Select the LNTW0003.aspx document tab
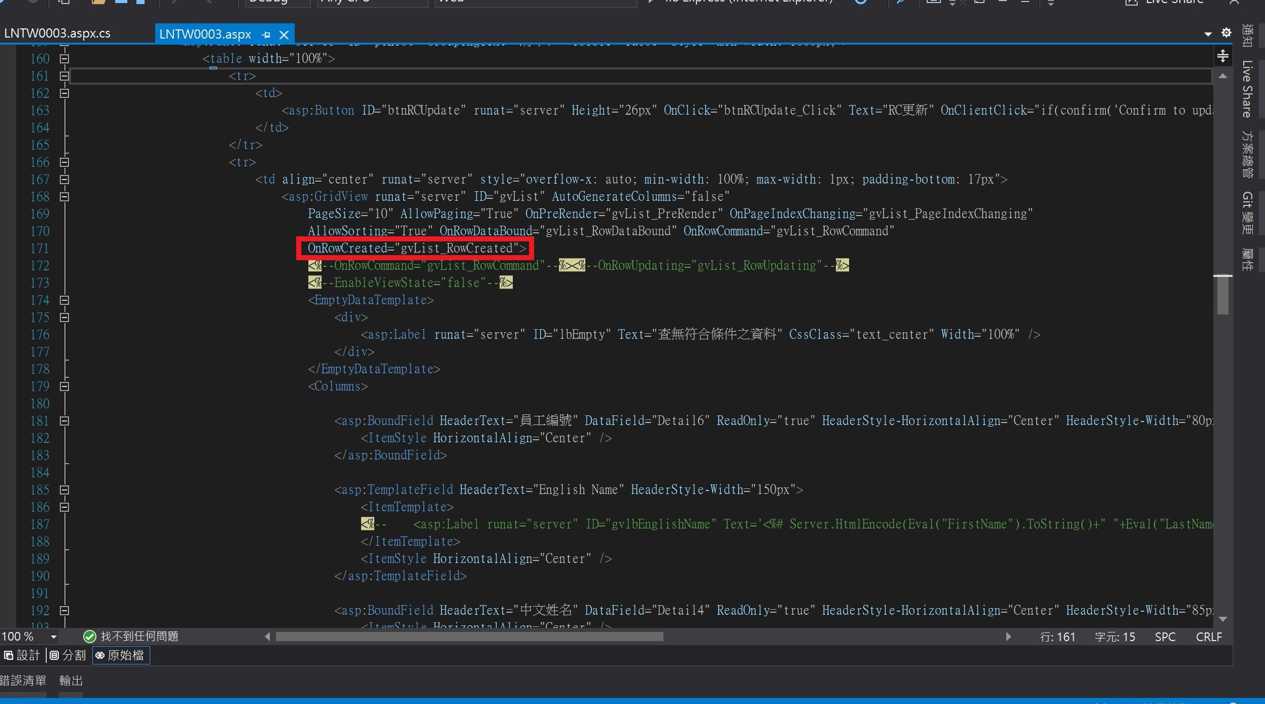 point(205,34)
